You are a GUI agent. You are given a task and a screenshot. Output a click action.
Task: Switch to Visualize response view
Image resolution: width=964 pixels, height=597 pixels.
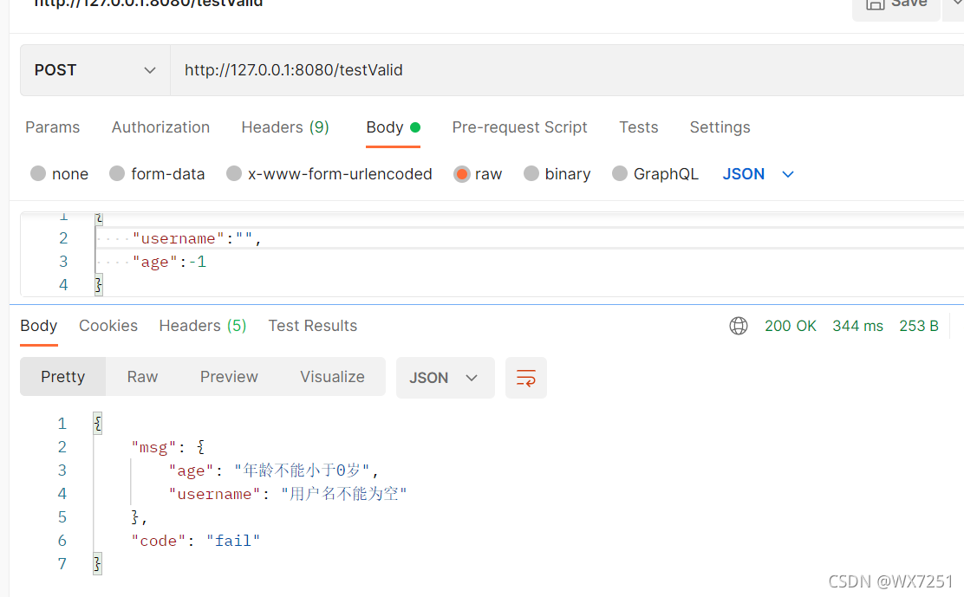(x=332, y=377)
